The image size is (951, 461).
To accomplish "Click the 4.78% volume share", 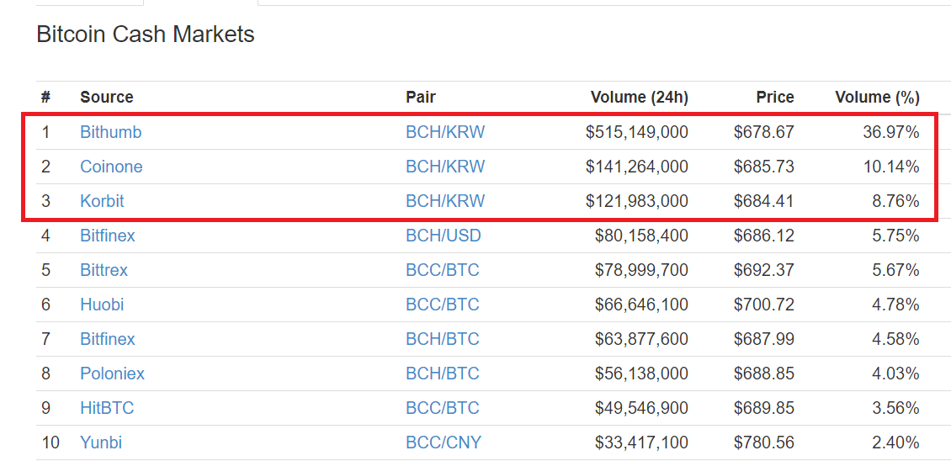I will click(895, 305).
